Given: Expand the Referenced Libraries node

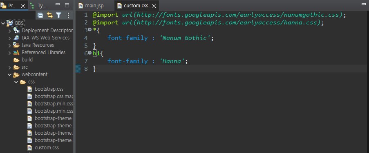Looking at the screenshot, I should pos(10,53).
